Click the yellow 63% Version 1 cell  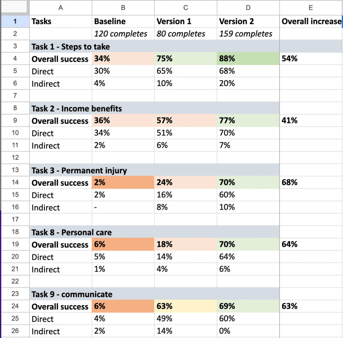click(186, 306)
